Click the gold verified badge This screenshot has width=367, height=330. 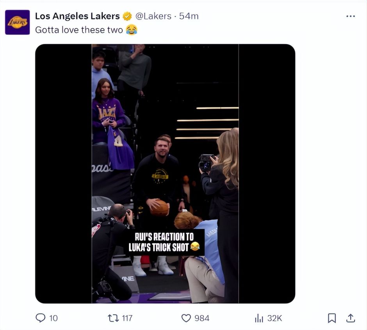127,16
